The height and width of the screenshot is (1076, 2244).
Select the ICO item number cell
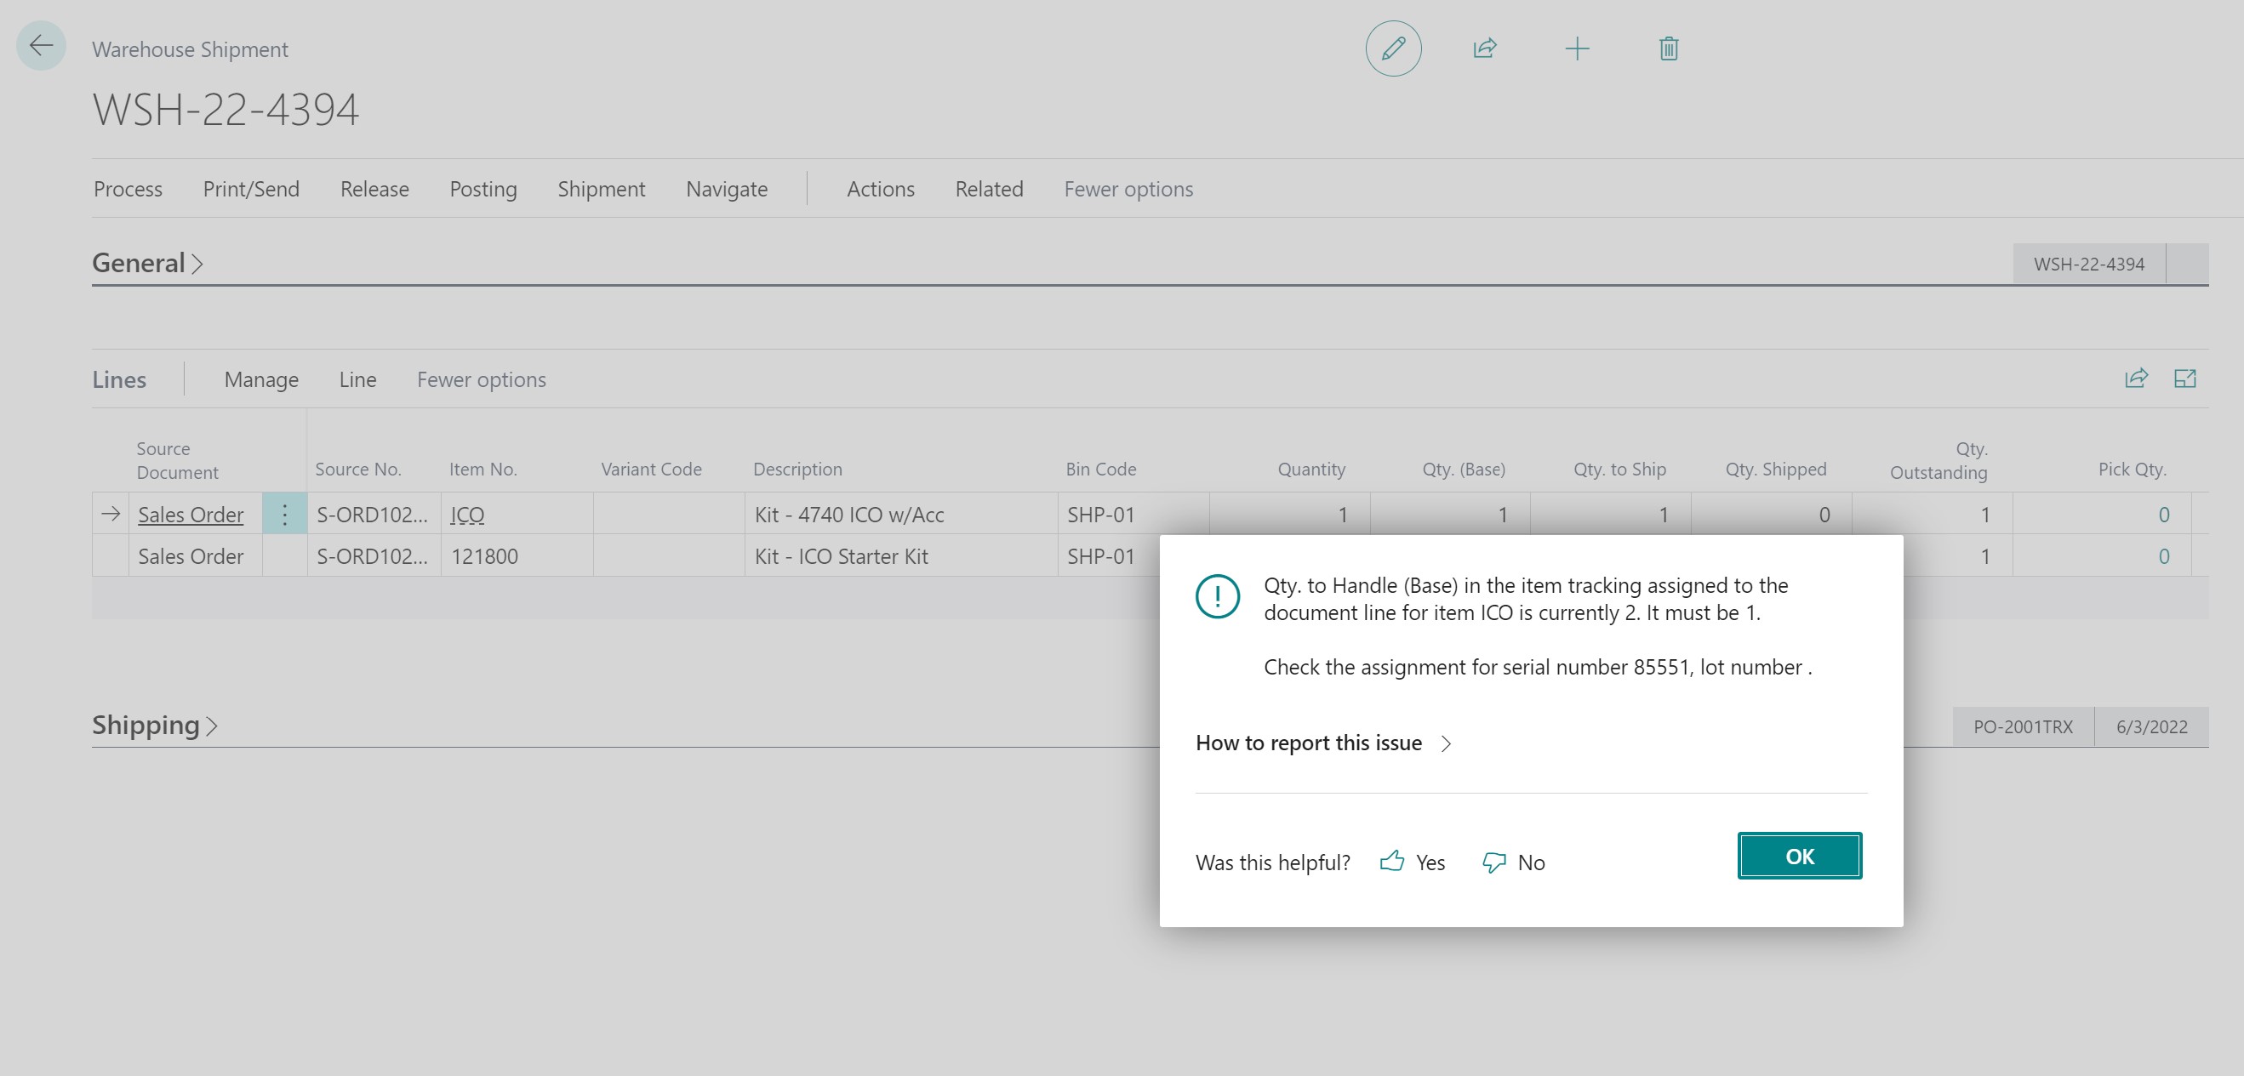click(x=517, y=515)
